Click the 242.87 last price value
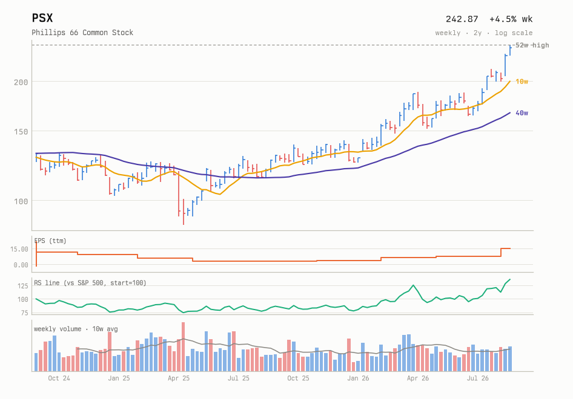Viewport: 573px width, 399px height. [462, 19]
